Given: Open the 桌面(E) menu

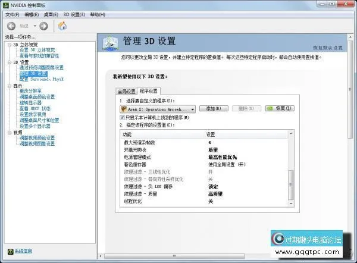Looking at the screenshot, I should pyautogui.click(x=51, y=14).
